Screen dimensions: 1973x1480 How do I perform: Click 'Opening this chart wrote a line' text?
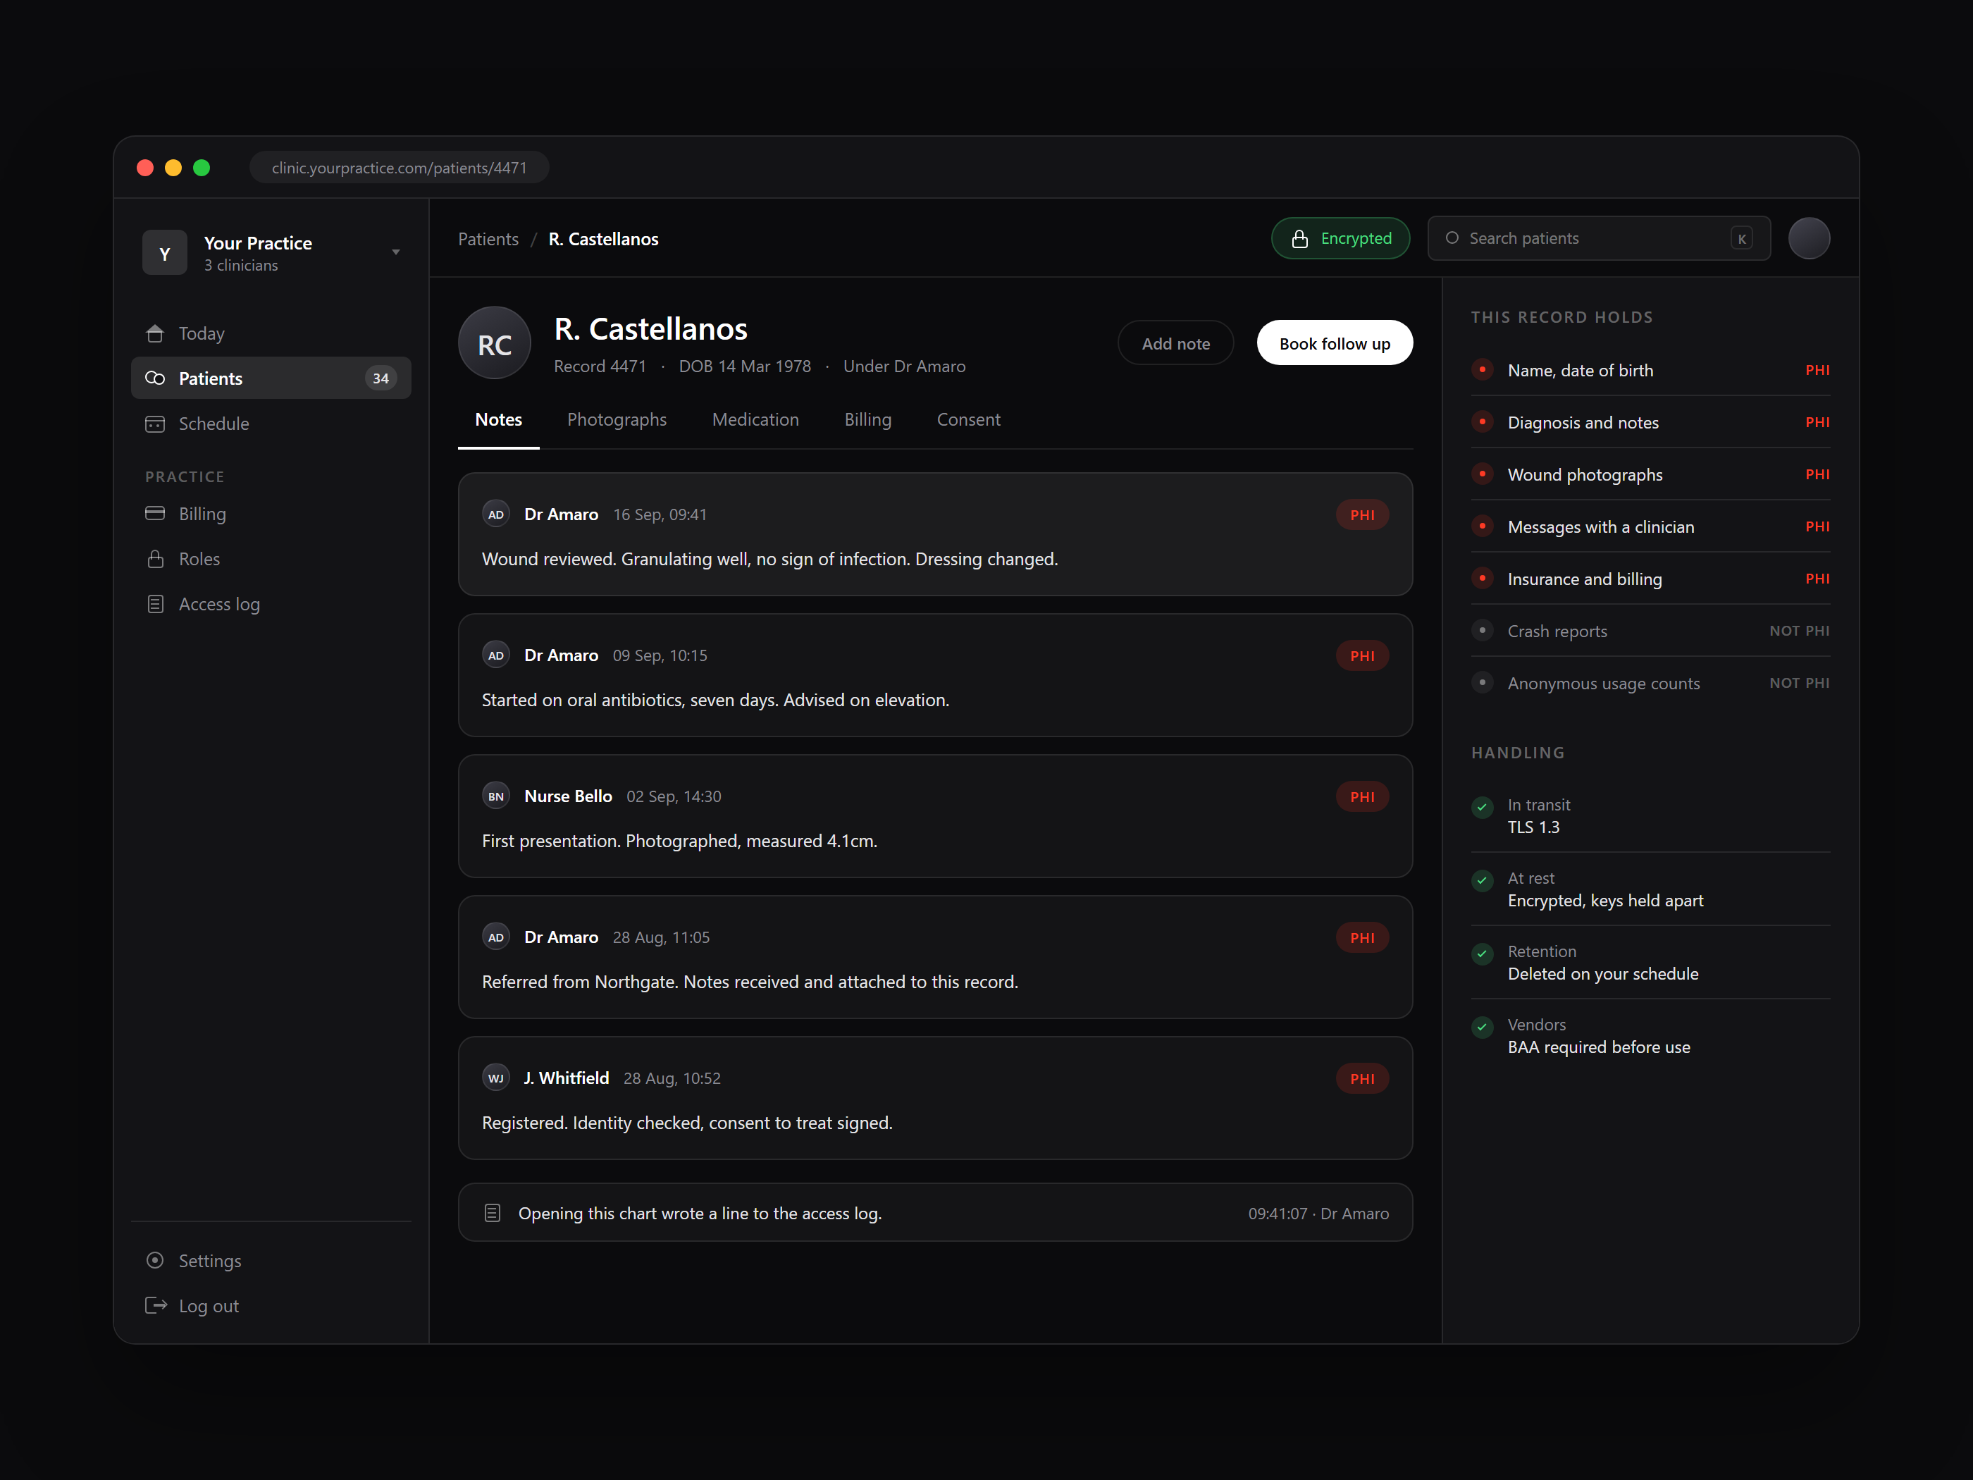tap(700, 1214)
